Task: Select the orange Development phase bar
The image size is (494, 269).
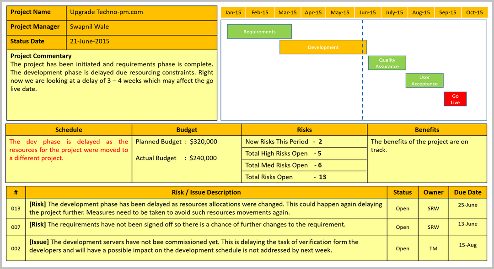Action: tap(323, 47)
